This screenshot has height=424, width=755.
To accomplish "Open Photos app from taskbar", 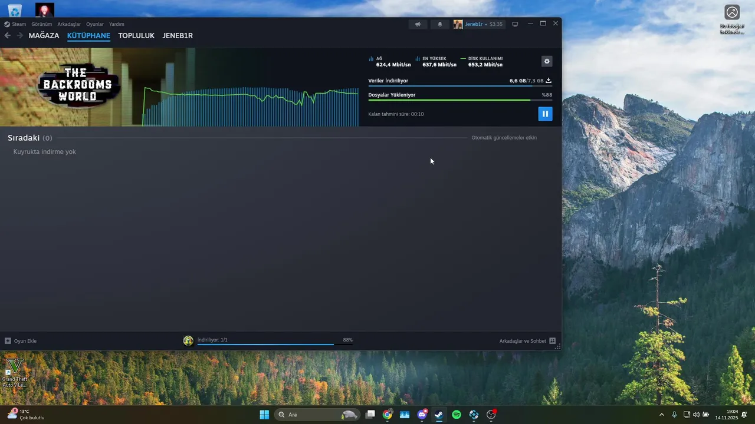I will point(405,415).
